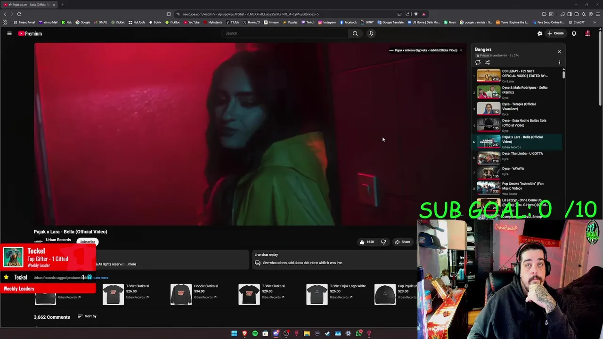Expand the description with ...more
The height and width of the screenshot is (339, 603).
coord(131,264)
